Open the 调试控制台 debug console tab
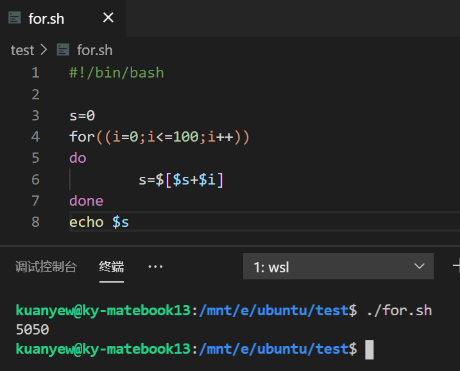Screen dimensions: 460x371 46,267
